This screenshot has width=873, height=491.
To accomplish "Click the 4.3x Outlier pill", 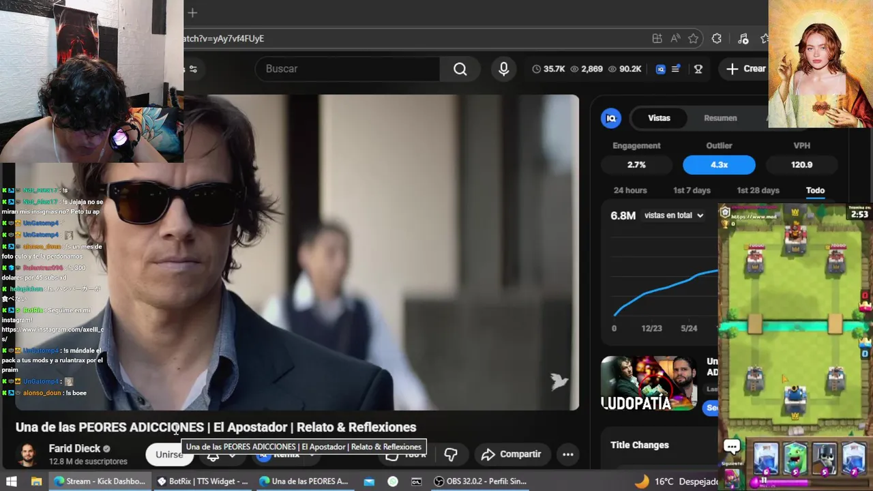I will (x=719, y=165).
